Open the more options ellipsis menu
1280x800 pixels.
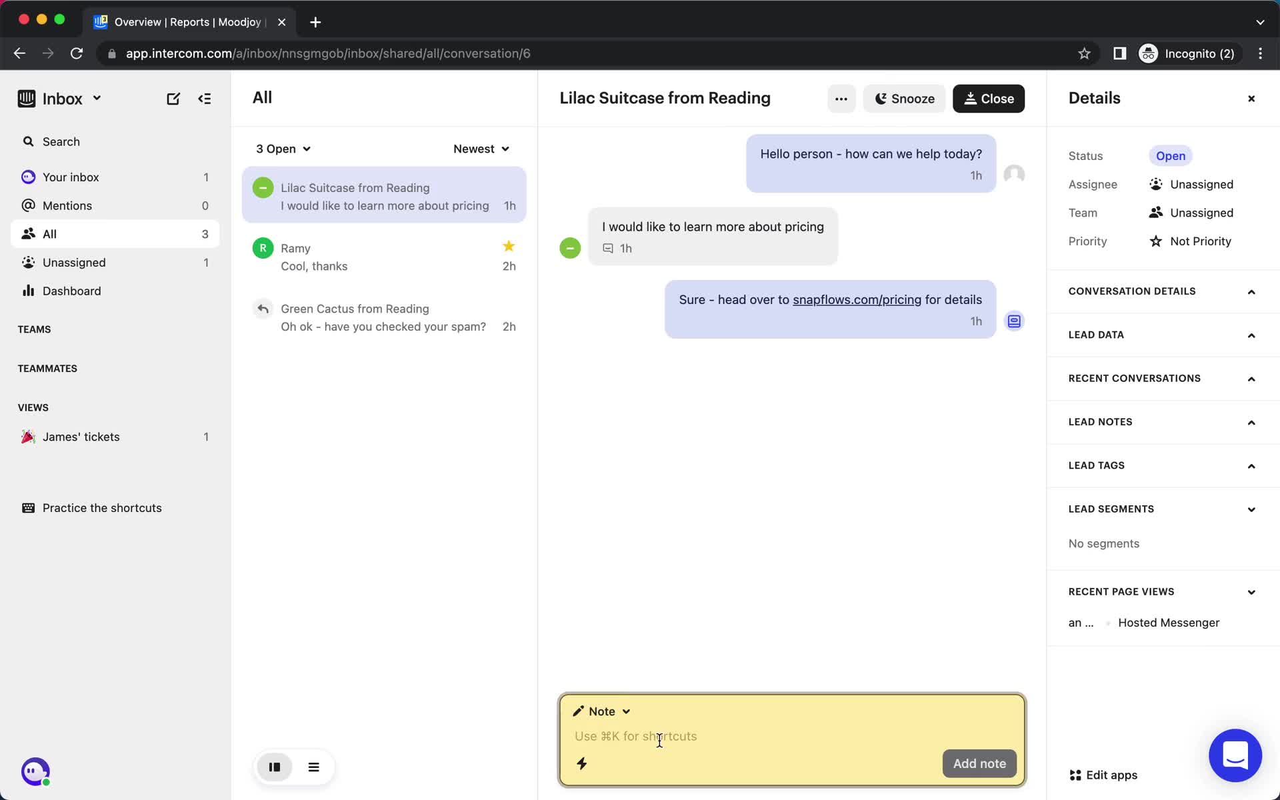tap(841, 99)
